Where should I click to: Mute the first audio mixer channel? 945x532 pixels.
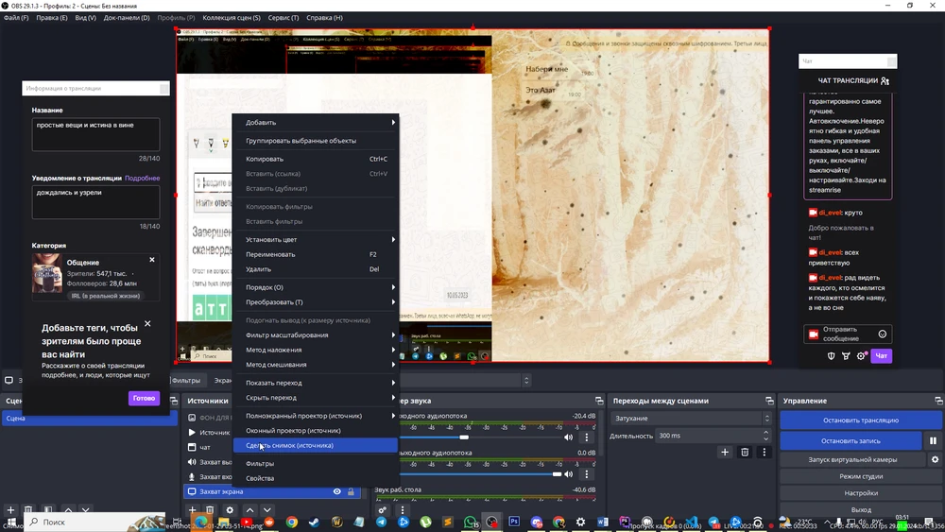(x=568, y=438)
